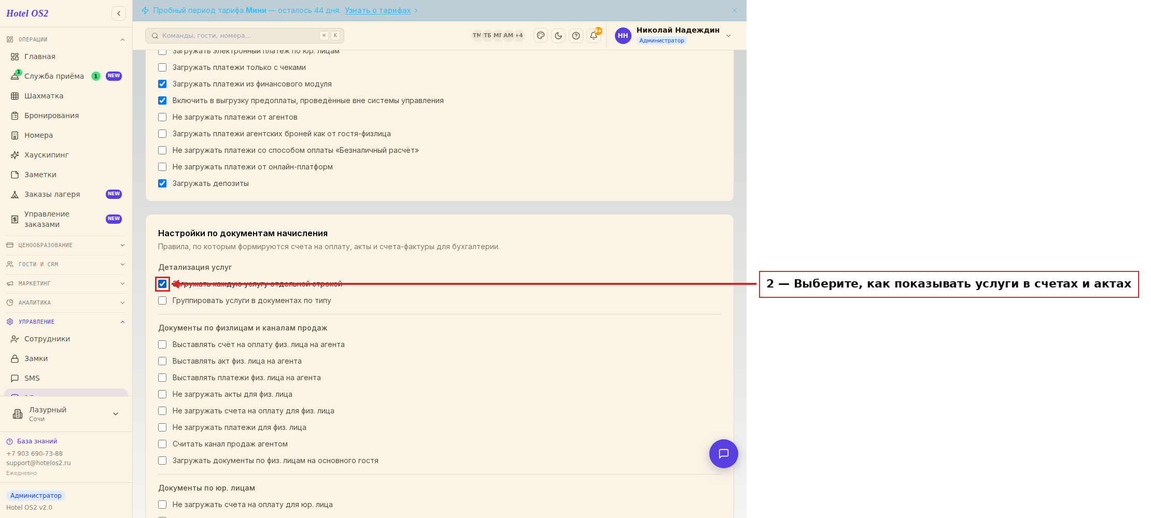
Task: Check 'Группировать услуги в документах по типу'
Action: [162, 300]
